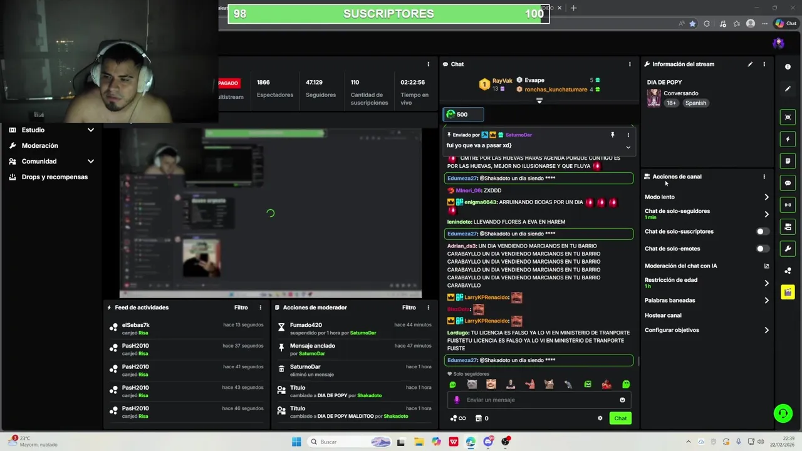The image size is (802, 451).
Task: Open pinned message three-dot options
Action: [x=628, y=135]
